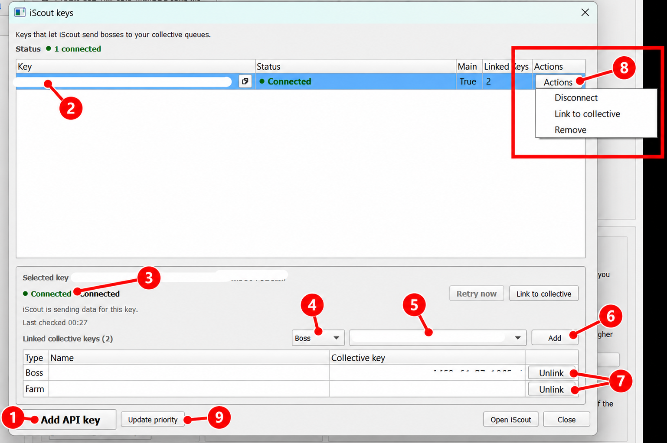The height and width of the screenshot is (443, 667).
Task: Click the Linked Keys column header
Action: (507, 67)
